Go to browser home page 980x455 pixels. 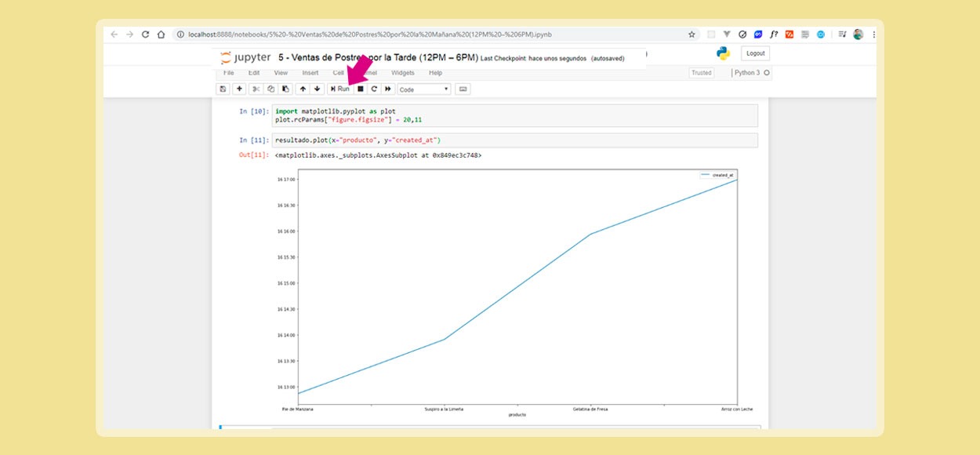coord(162,35)
